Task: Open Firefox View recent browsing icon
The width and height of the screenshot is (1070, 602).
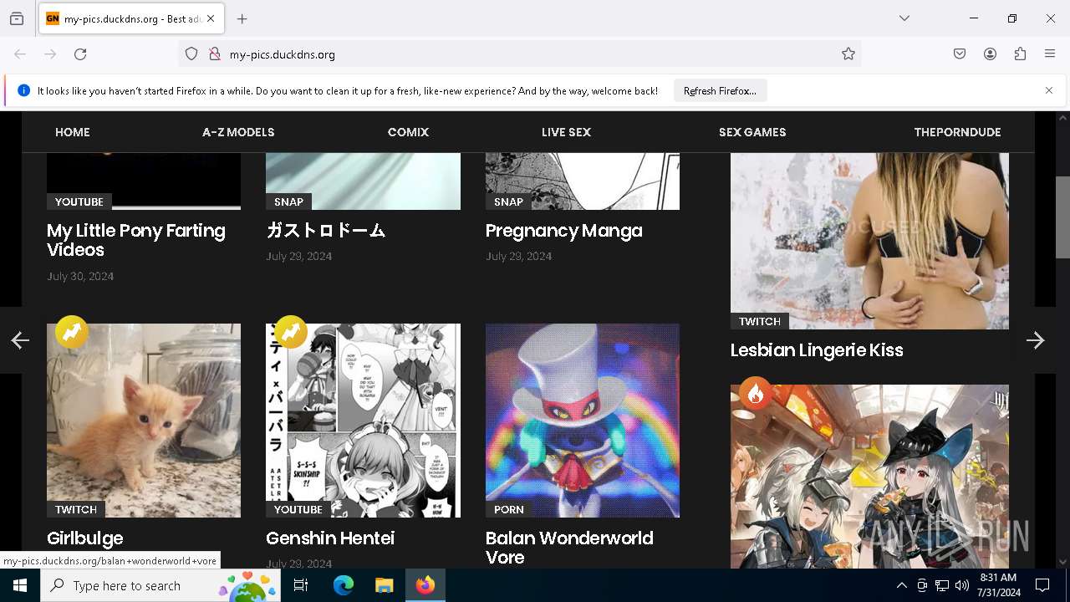Action: tap(17, 18)
